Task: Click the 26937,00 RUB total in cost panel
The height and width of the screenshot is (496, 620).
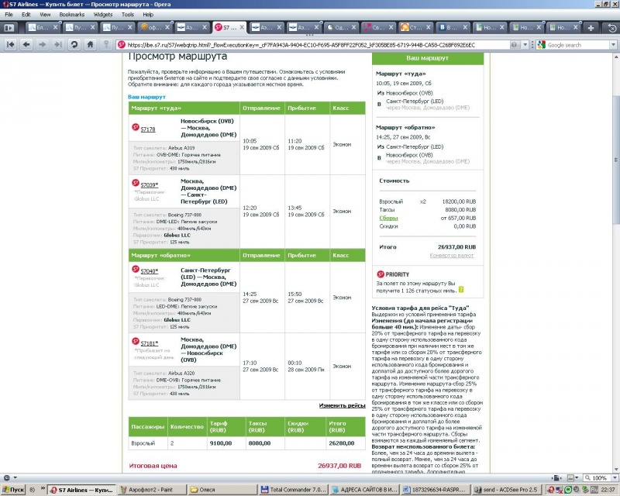Action: pyautogui.click(x=456, y=246)
